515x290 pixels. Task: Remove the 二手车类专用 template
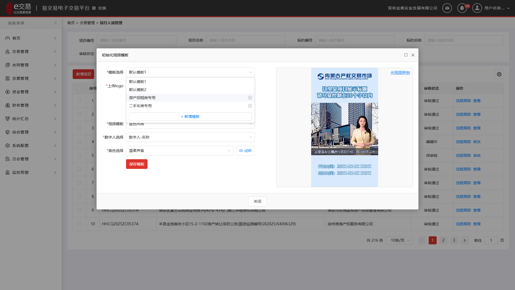tap(250, 106)
